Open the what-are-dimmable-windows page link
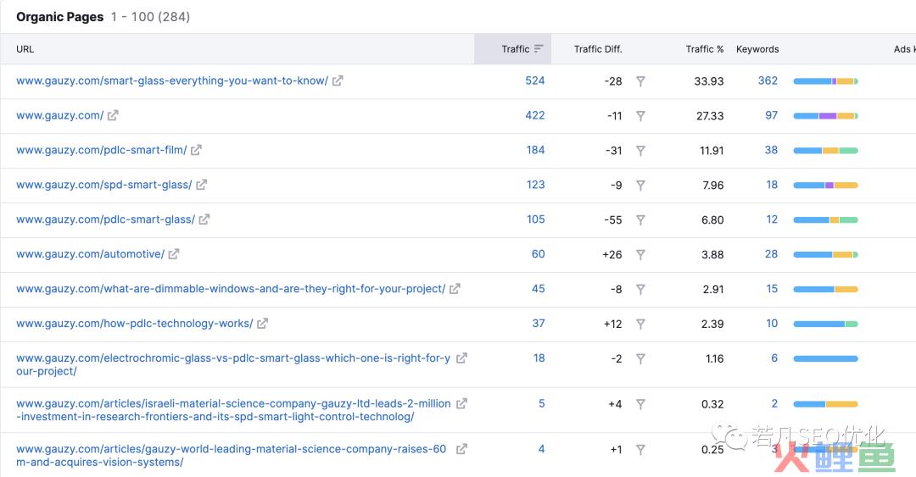The height and width of the screenshot is (477, 916). (x=231, y=288)
